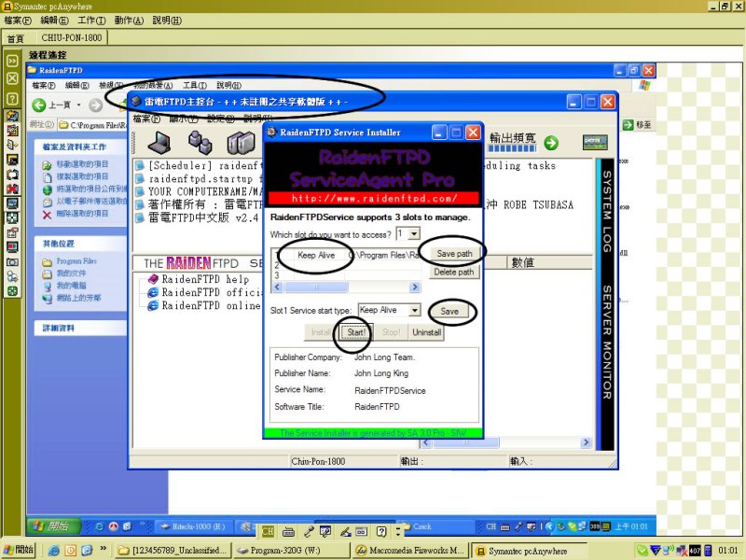The height and width of the screenshot is (560, 746).
Task: Click the grey forward arrow in Explorer toolbar
Action: point(96,105)
